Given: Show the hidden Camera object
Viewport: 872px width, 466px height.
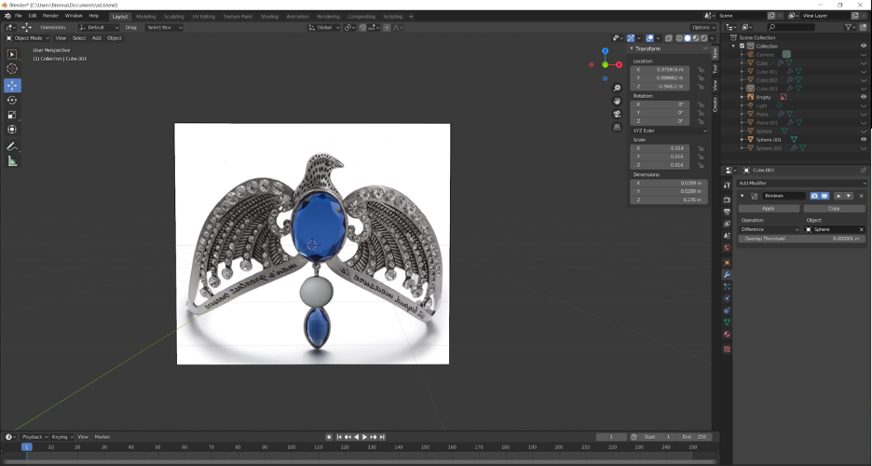Looking at the screenshot, I should 863,54.
